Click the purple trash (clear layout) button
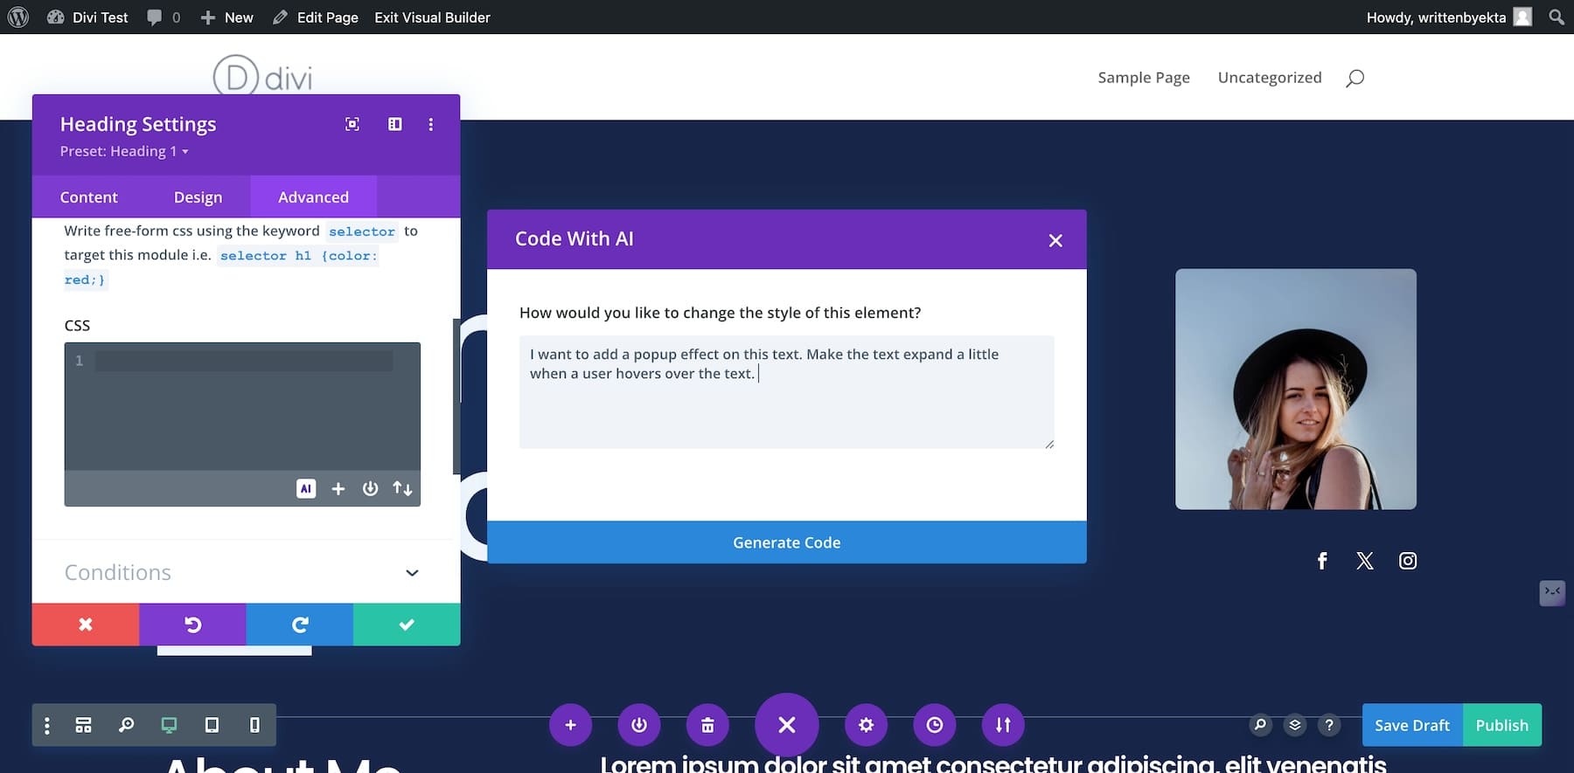Image resolution: width=1574 pixels, height=773 pixels. click(x=707, y=725)
